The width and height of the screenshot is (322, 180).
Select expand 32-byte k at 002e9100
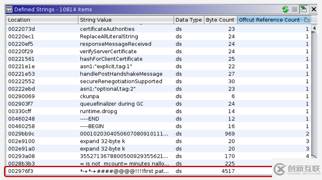[102, 141]
